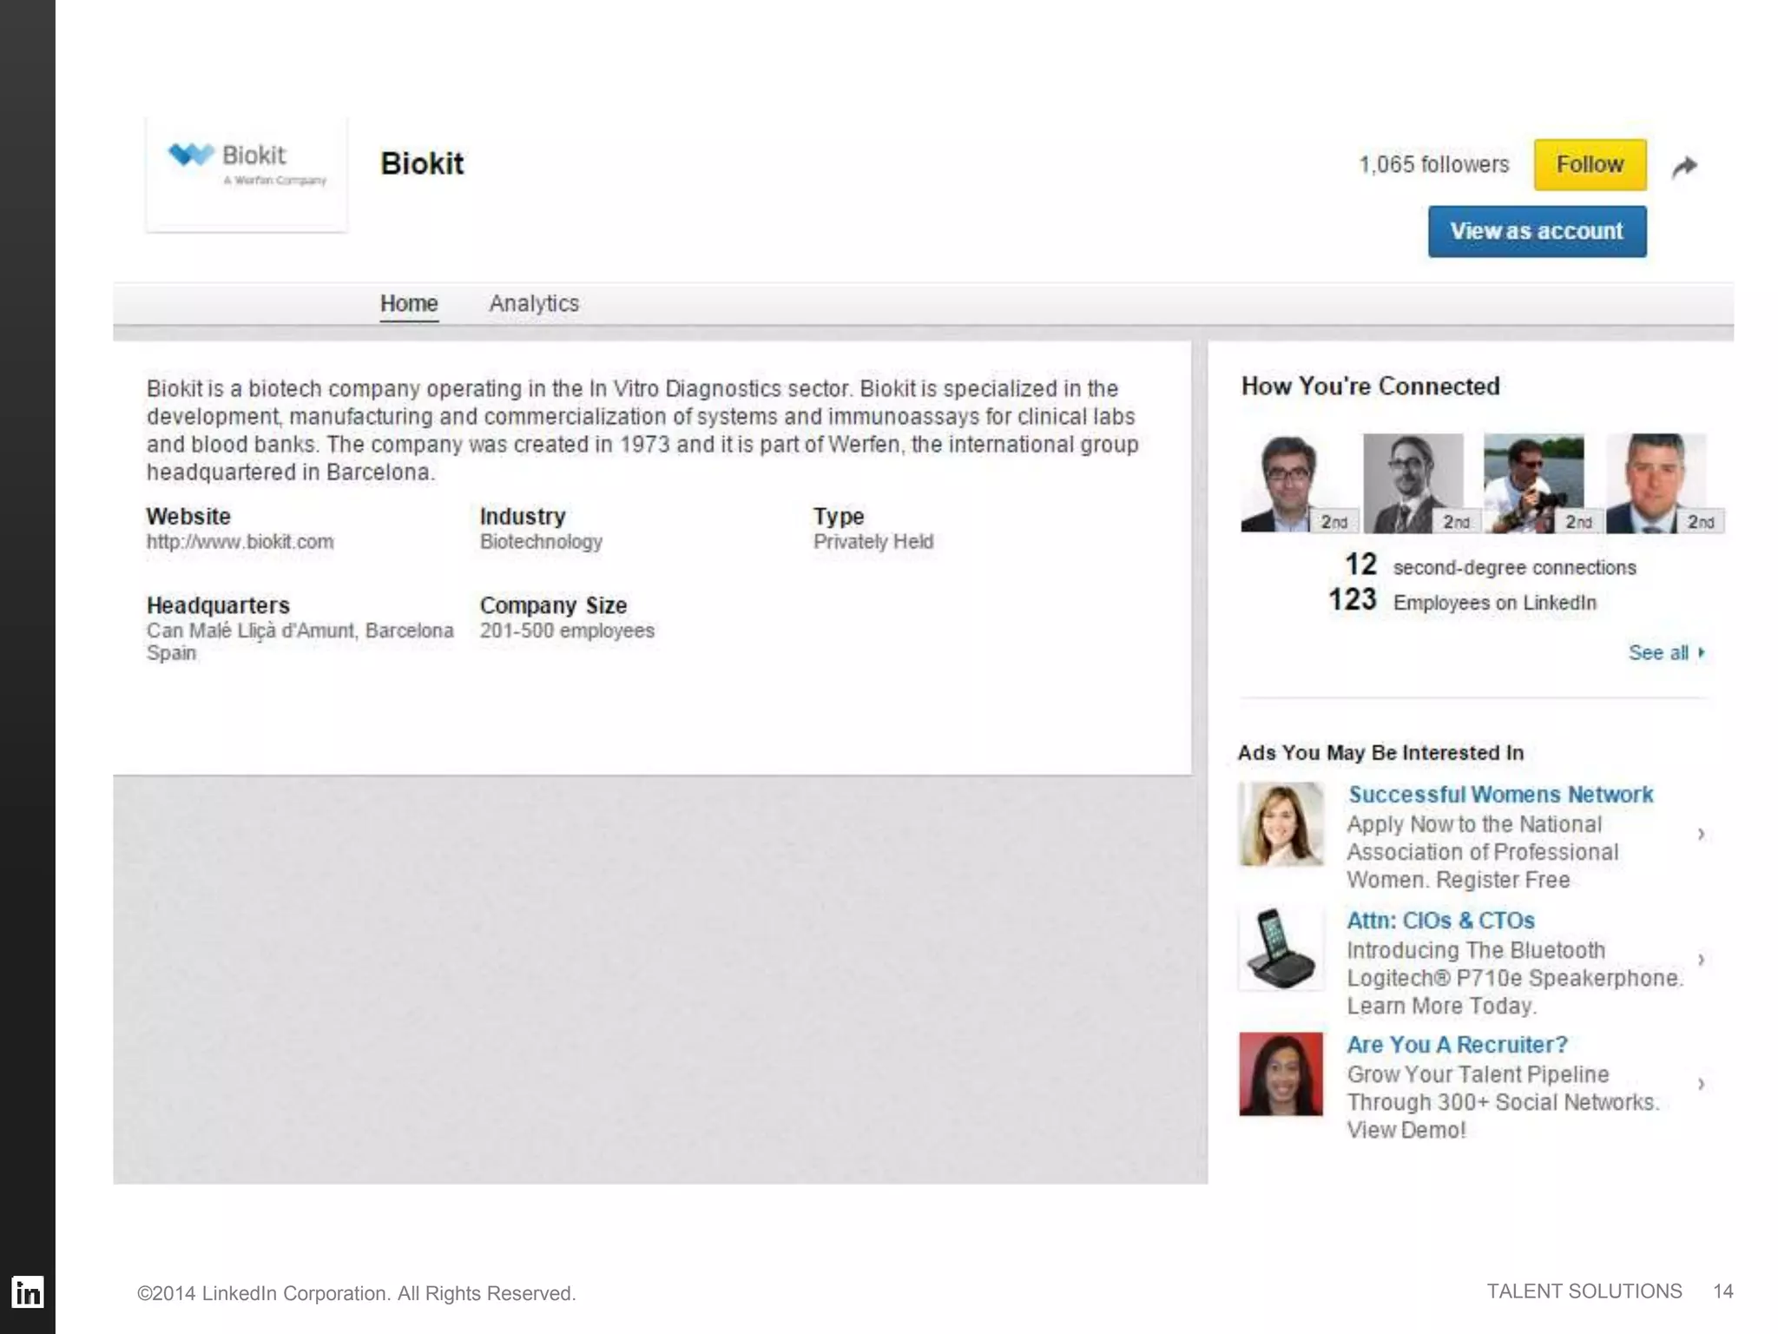The image size is (1778, 1334).
Task: Click See all connections link
Action: pos(1666,653)
